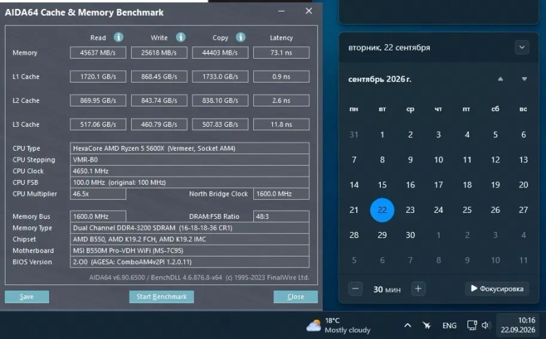Viewport: 546px width, 339px height.
Task: Click the Read info icon
Action: pos(118,38)
